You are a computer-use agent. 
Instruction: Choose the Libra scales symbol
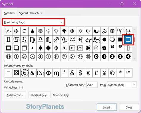tap(40, 40)
